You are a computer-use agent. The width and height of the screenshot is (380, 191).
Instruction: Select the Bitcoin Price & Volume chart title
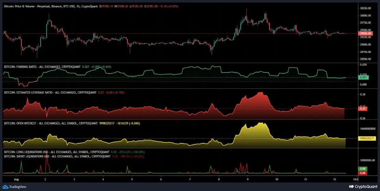pyautogui.click(x=50, y=6)
